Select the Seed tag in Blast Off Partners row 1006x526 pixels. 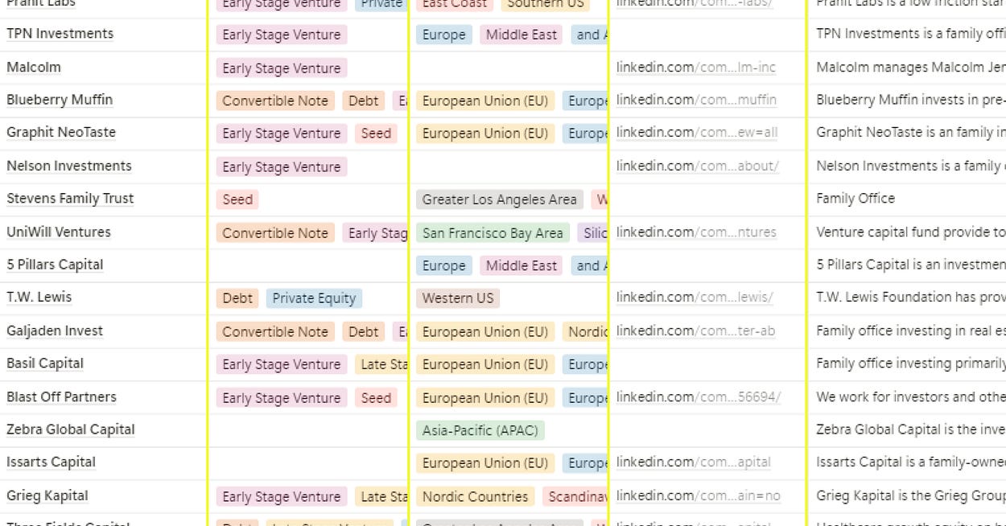(376, 397)
